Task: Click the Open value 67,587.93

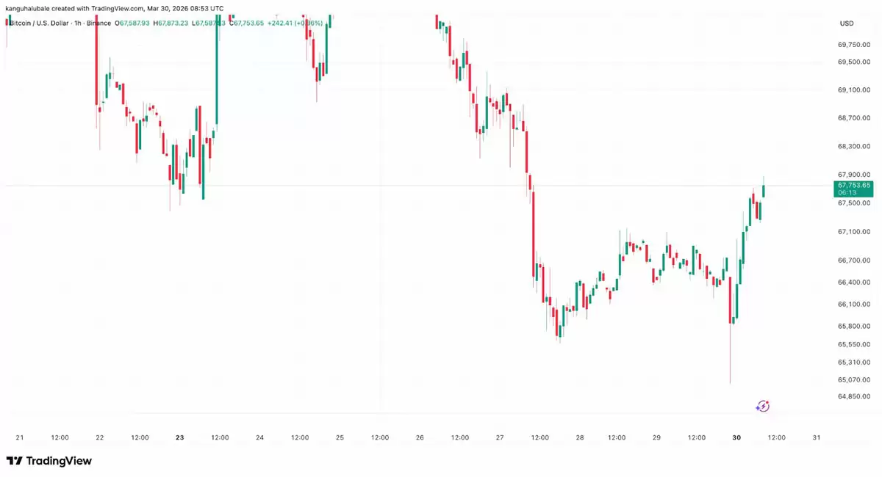Action: (134, 23)
